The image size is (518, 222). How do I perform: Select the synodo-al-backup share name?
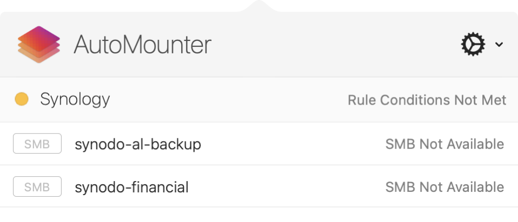coord(138,144)
